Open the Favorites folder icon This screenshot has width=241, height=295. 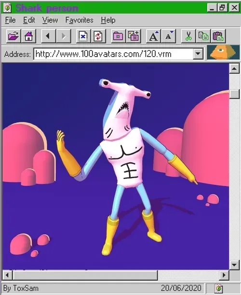118,36
